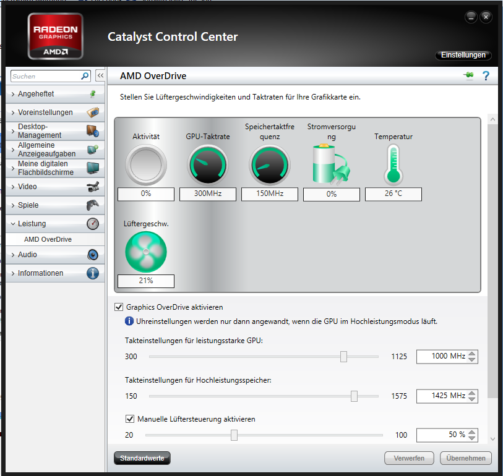
Task: Click the Leistung gauge icon
Action: [x=93, y=224]
